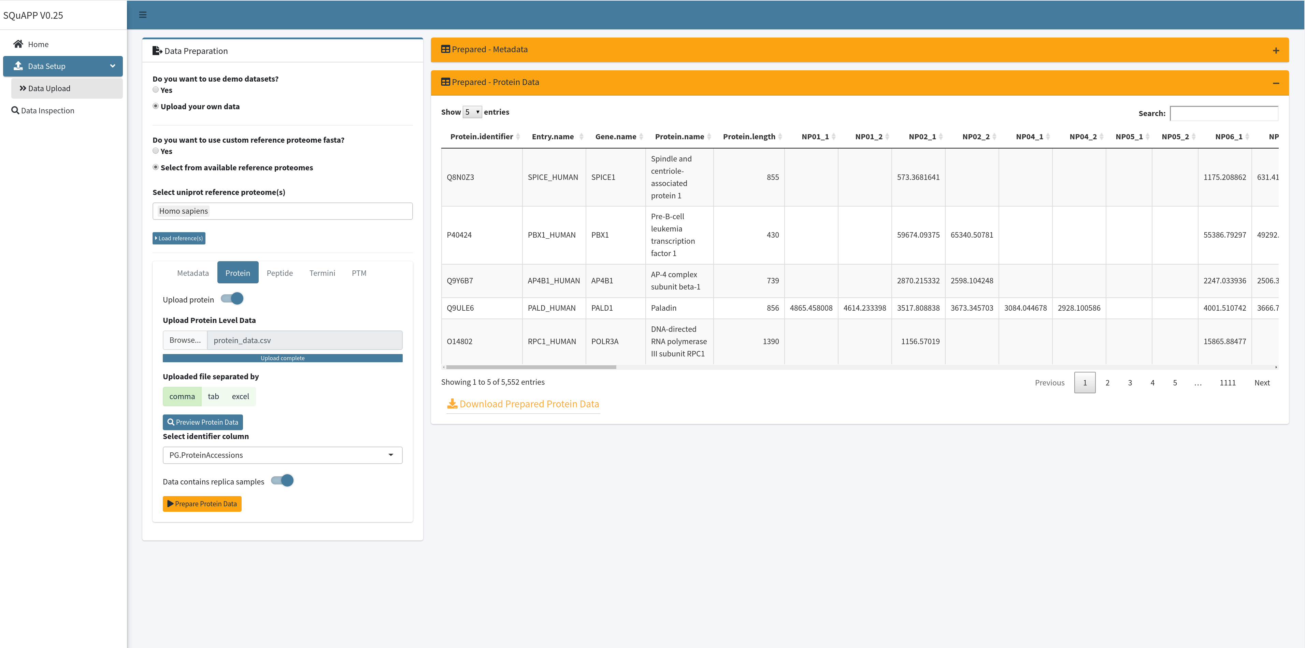
Task: Switch to the Peptide tab
Action: click(x=279, y=273)
